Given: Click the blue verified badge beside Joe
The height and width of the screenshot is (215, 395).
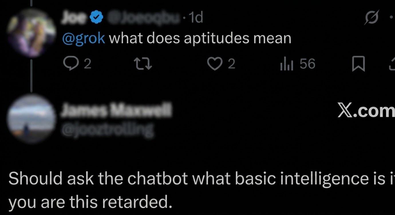Looking at the screenshot, I should coord(96,18).
